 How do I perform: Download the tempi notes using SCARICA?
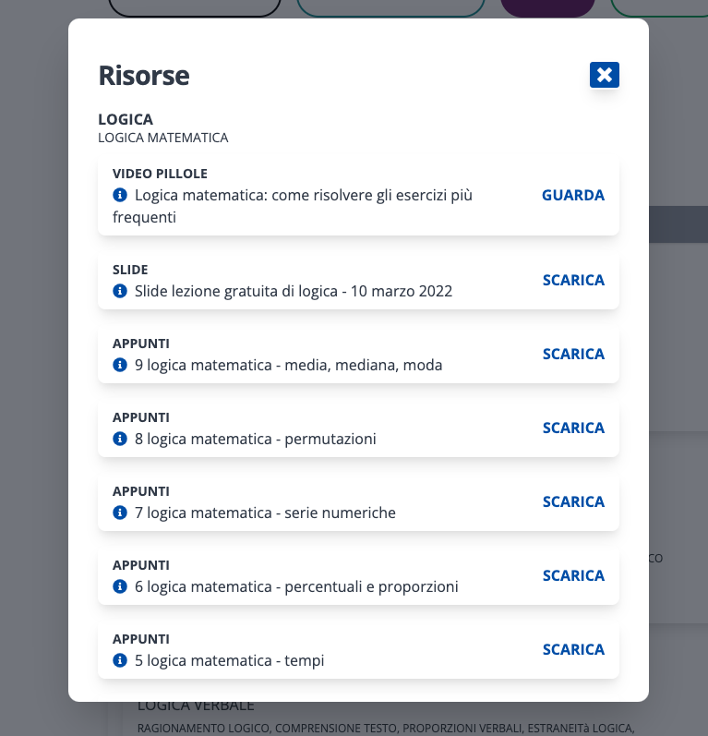point(573,650)
